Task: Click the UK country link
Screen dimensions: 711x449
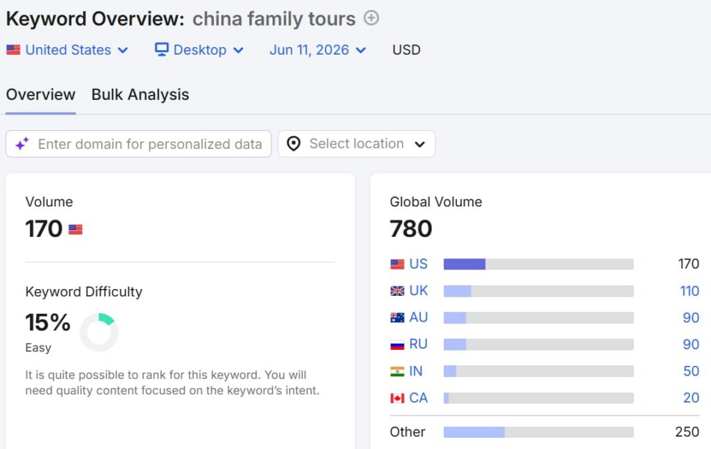Action: (x=419, y=290)
